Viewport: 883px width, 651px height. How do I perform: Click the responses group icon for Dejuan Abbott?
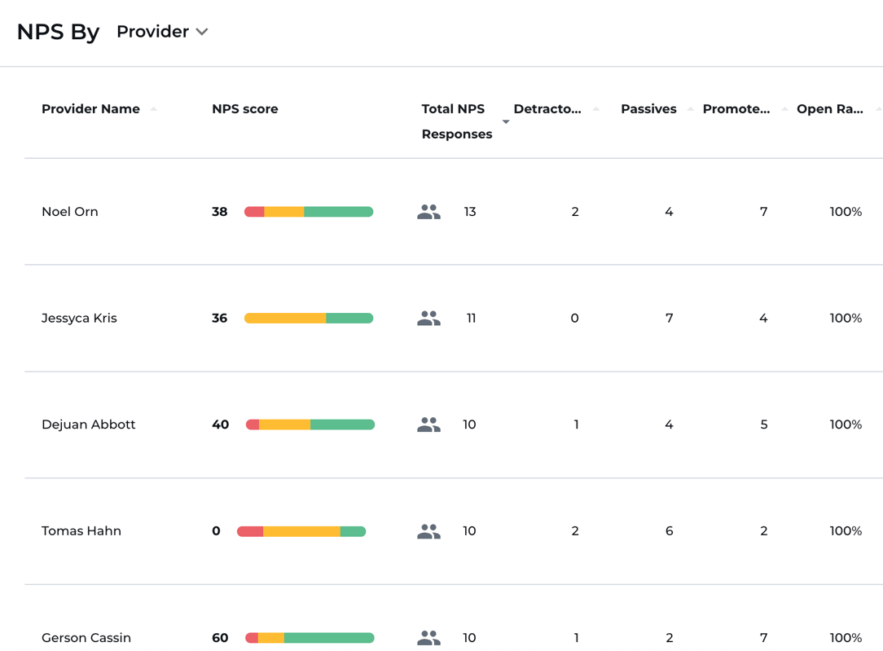pyautogui.click(x=428, y=424)
